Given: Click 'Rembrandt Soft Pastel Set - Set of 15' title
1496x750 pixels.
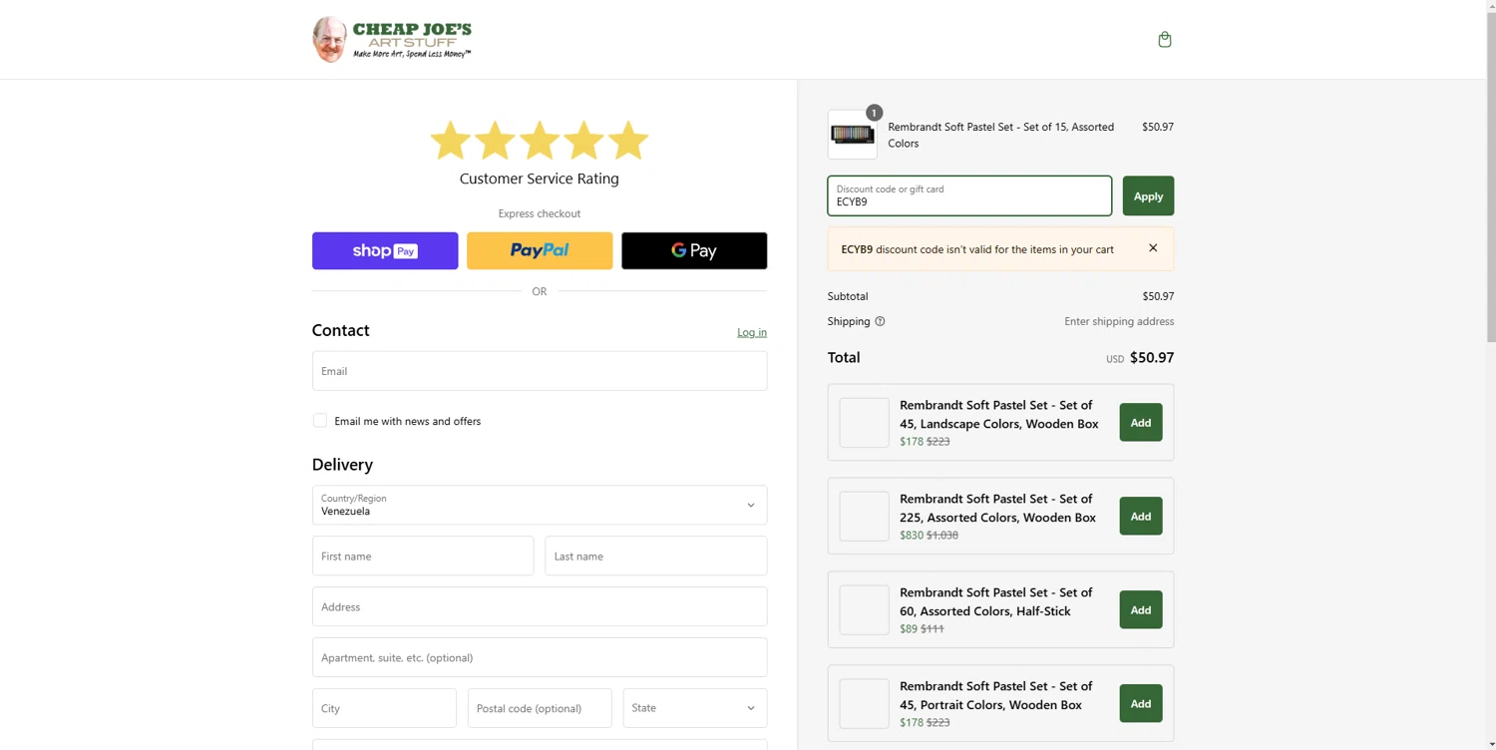Looking at the screenshot, I should [x=1001, y=135].
